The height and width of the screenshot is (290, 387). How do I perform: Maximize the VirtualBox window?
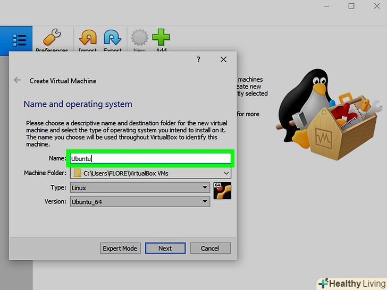[x=351, y=6]
